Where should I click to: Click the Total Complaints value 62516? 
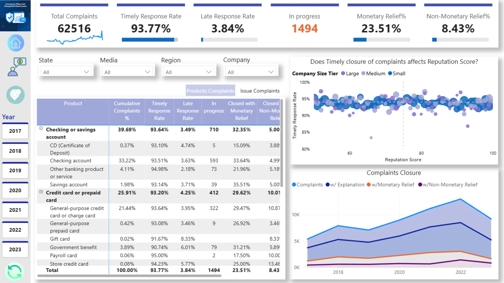[x=74, y=29]
